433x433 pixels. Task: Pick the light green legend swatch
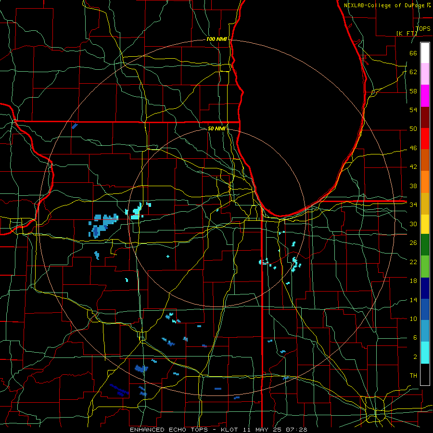tap(425, 266)
